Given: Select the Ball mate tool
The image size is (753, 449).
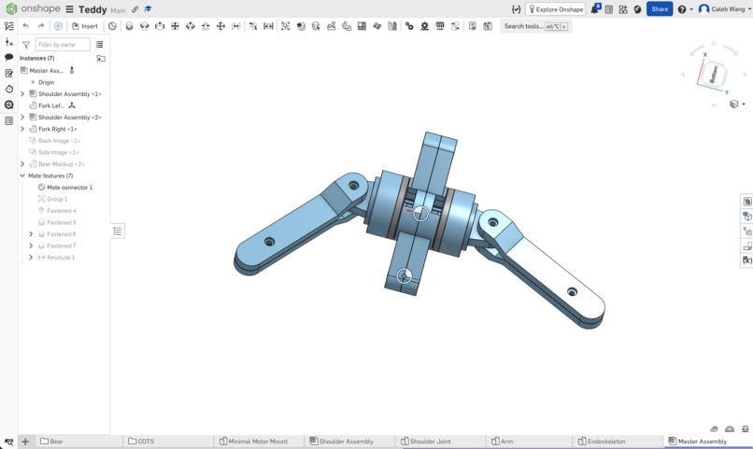Looking at the screenshot, I should click(220, 26).
